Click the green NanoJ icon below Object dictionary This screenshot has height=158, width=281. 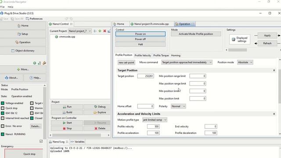coord(35,63)
